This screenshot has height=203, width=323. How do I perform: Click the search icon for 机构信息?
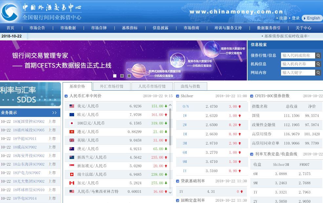pyautogui.click(x=318, y=64)
